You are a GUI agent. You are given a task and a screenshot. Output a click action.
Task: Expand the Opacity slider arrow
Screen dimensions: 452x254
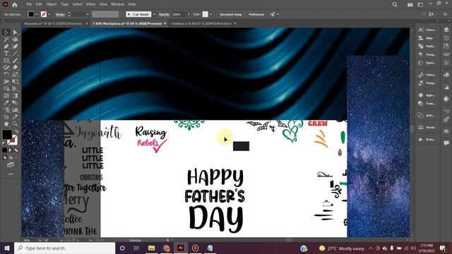[189, 14]
